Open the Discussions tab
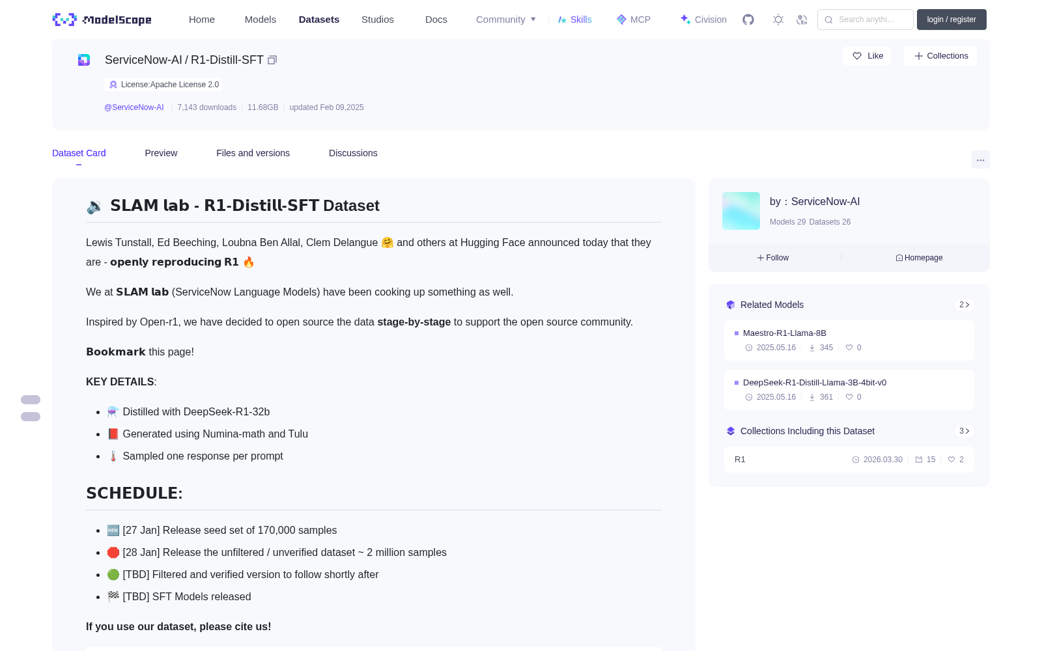 (353, 153)
